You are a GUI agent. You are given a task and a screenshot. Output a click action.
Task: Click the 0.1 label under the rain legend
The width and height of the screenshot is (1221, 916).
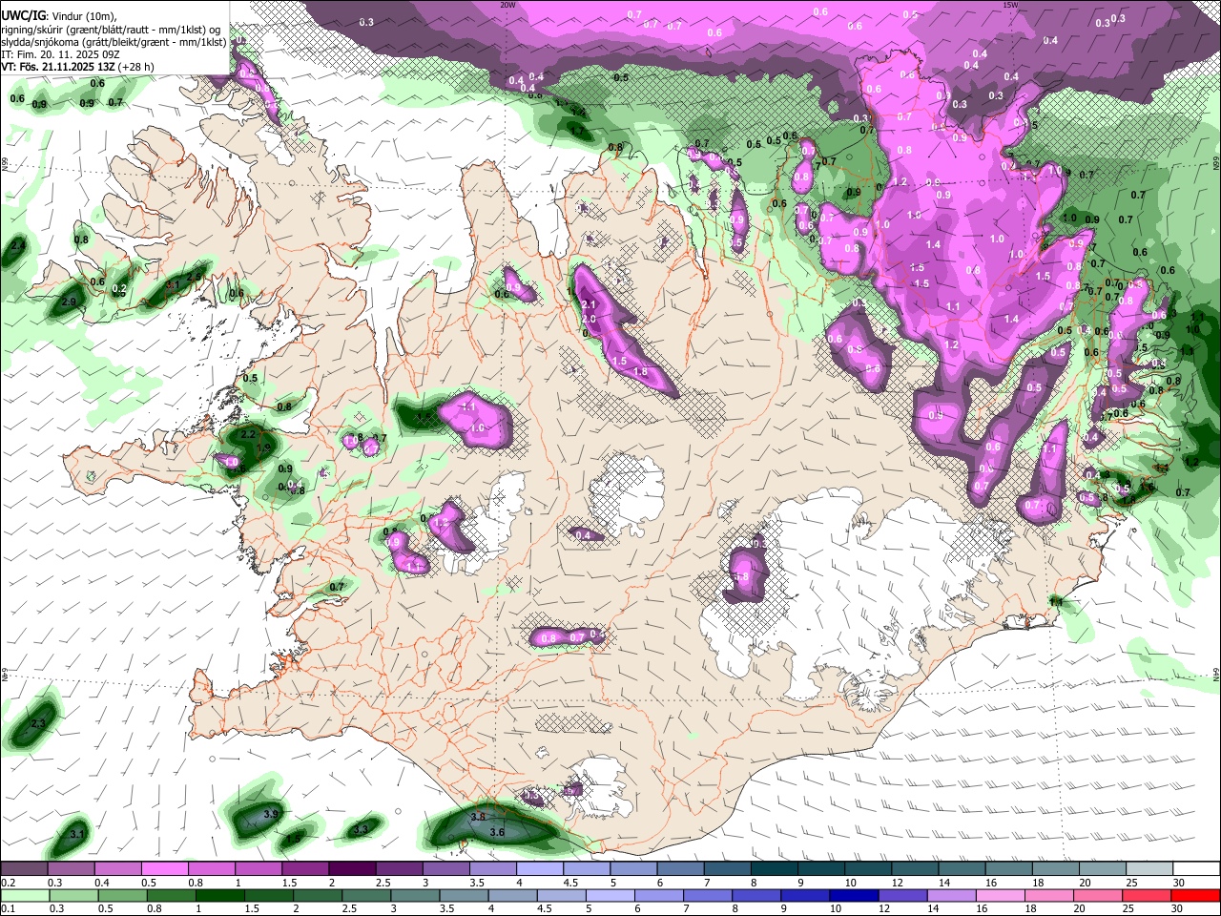pyautogui.click(x=8, y=908)
